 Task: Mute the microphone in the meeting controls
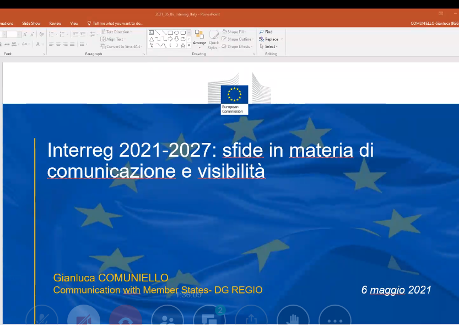pos(42,316)
